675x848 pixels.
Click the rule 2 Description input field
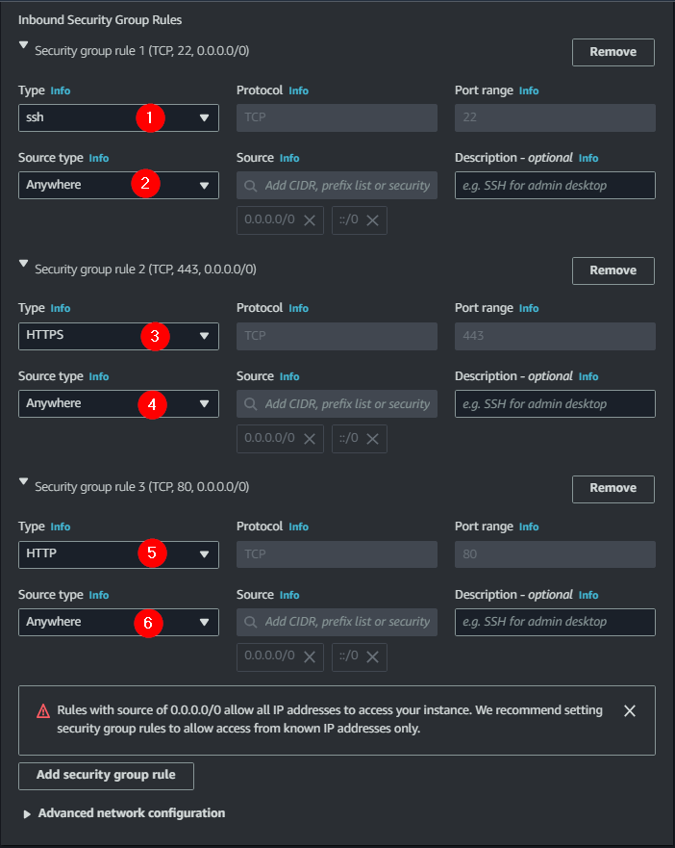pyautogui.click(x=555, y=403)
